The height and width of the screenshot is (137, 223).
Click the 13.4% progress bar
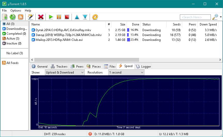[134, 35]
